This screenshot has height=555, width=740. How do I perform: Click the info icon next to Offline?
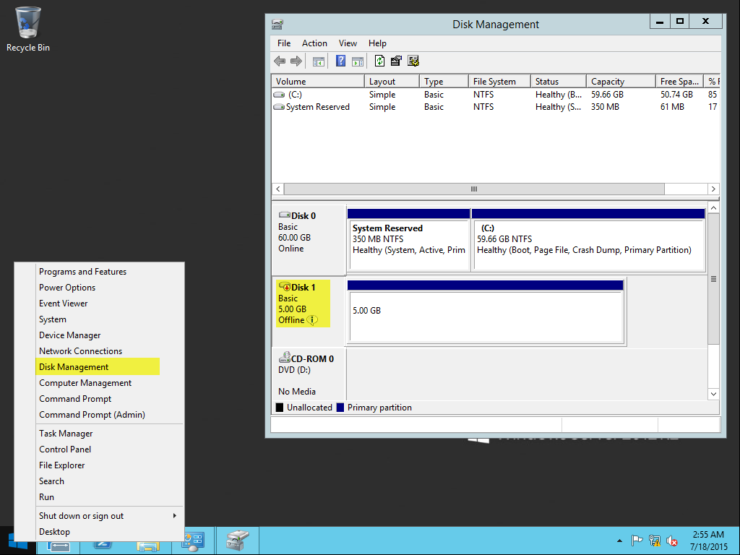pyautogui.click(x=312, y=320)
